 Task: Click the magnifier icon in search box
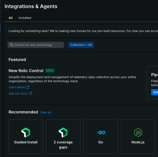coord(11,45)
